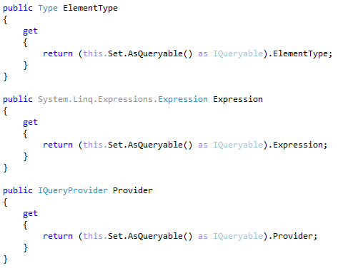Click the third get accessor keyword
The height and width of the screenshot is (268, 358).
click(x=30, y=214)
